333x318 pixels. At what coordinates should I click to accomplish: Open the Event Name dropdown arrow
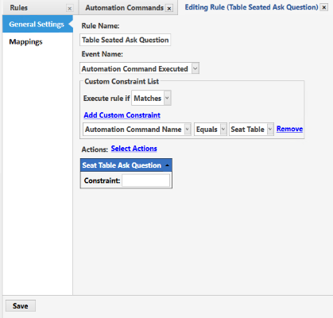coord(196,68)
